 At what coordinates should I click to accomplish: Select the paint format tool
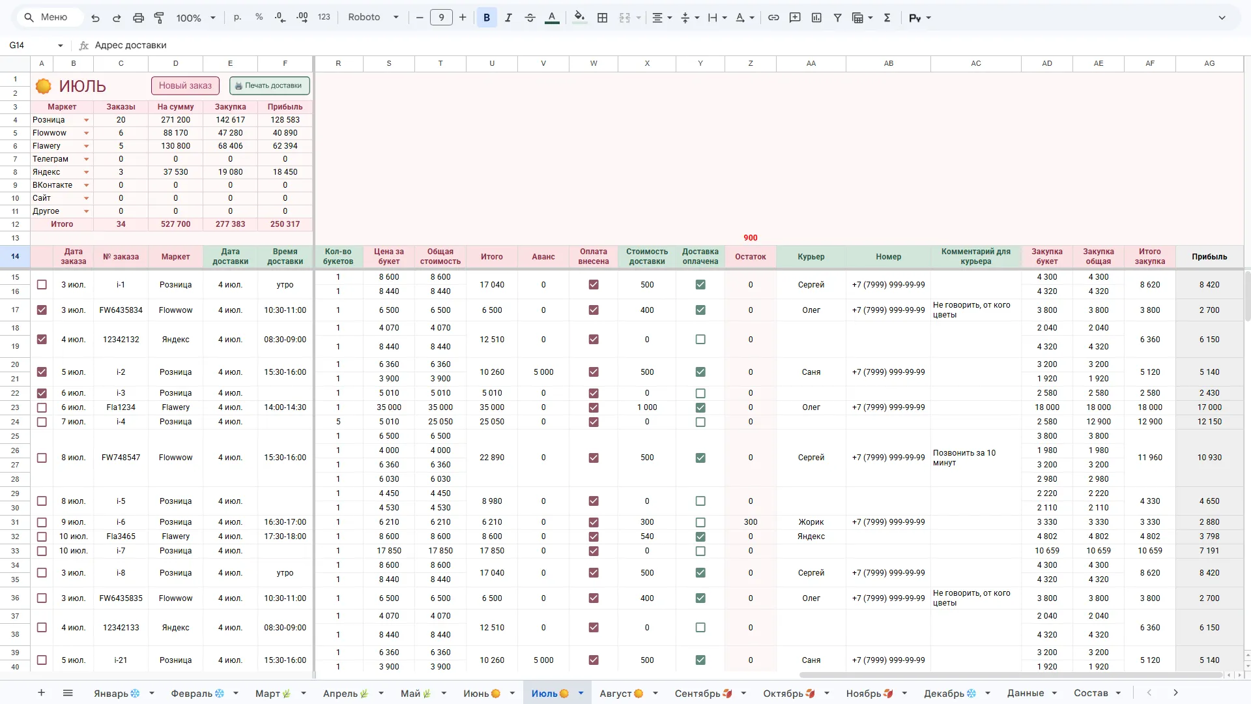159,18
